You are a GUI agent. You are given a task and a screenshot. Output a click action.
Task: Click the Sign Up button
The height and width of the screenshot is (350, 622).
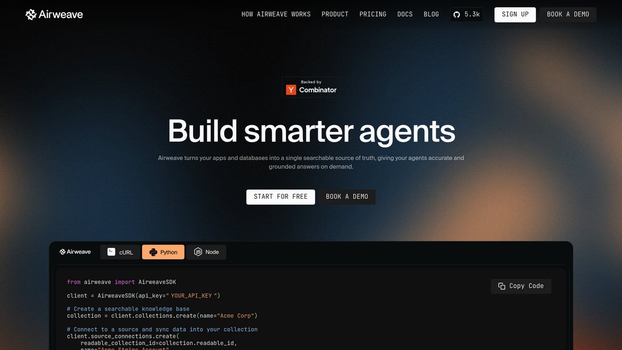[515, 15]
